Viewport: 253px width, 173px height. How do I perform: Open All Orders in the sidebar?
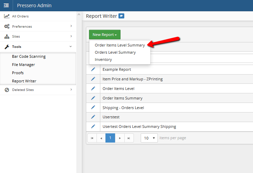tap(38, 16)
